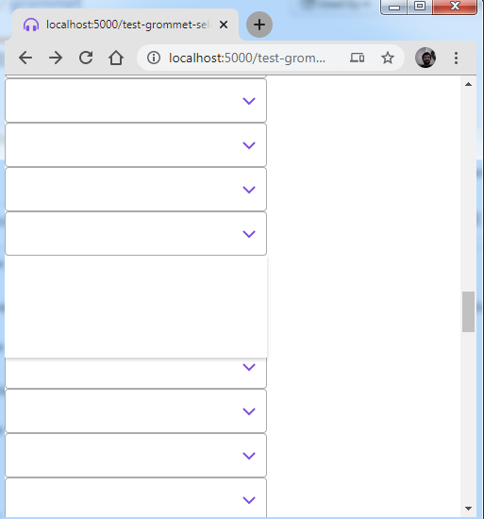Open the home page via house icon
This screenshot has width=484, height=519.
pos(116,58)
